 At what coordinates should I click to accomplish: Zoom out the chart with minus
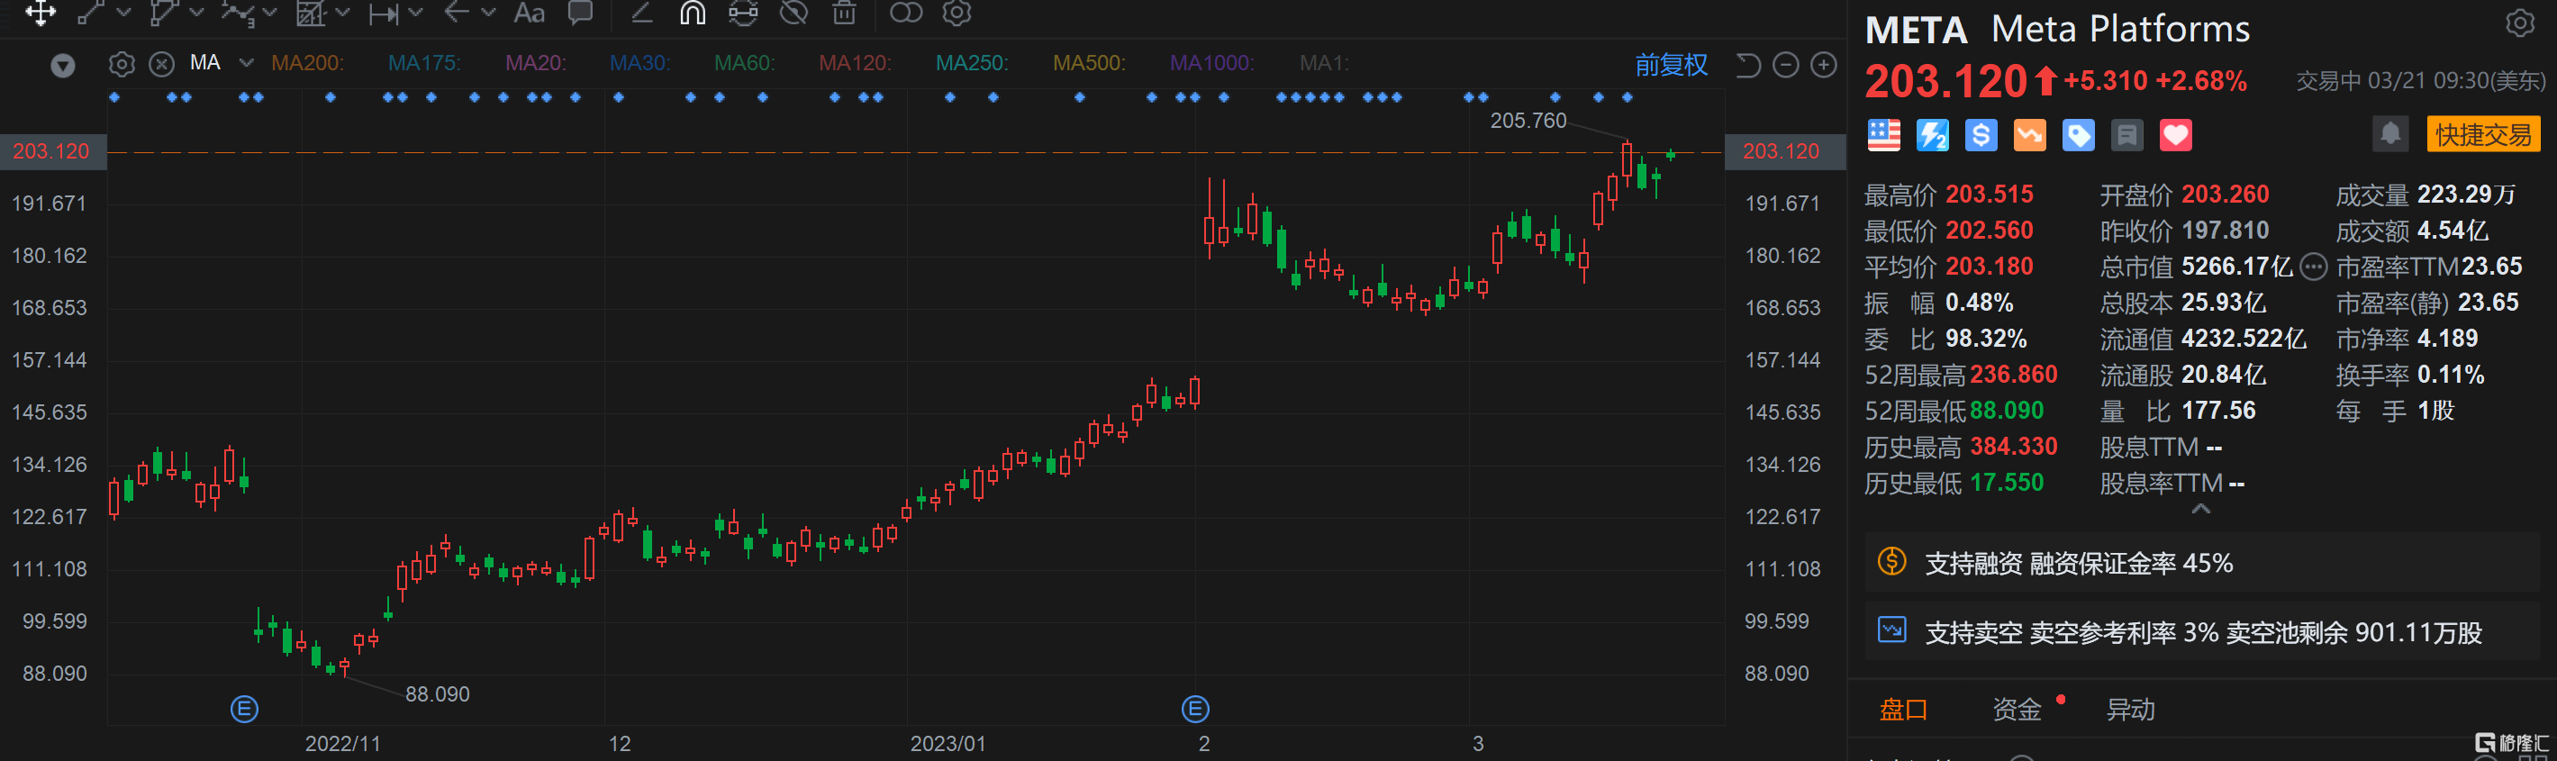click(1786, 66)
